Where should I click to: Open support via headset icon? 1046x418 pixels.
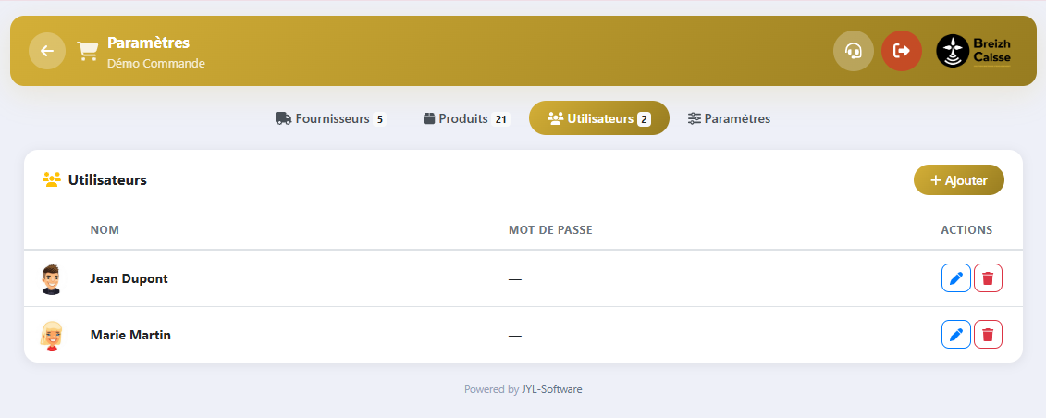tap(853, 51)
